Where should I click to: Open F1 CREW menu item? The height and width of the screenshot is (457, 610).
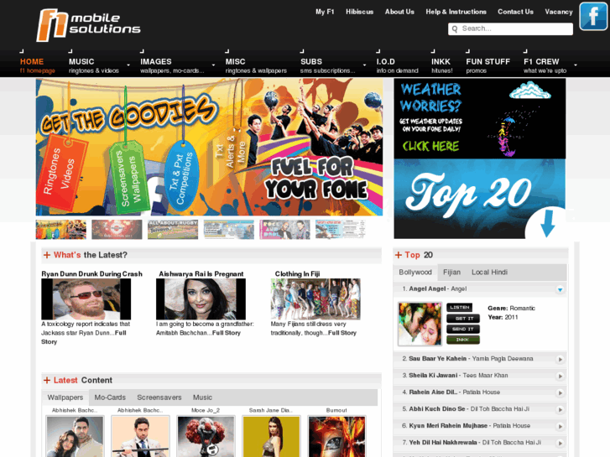click(545, 65)
